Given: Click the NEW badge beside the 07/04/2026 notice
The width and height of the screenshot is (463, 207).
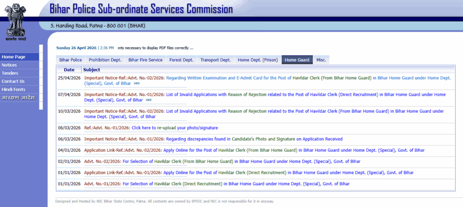Looking at the screenshot, I should tap(148, 100).
